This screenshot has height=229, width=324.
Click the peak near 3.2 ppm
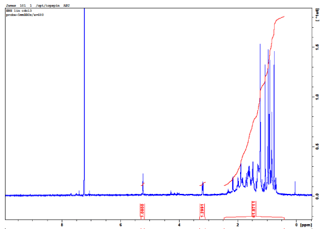coord(202,188)
